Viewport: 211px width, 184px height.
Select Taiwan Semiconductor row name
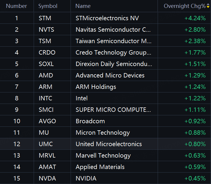coord(113,41)
